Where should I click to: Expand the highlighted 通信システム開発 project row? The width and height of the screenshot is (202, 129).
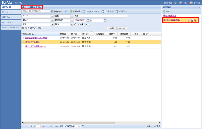click(x=24, y=42)
